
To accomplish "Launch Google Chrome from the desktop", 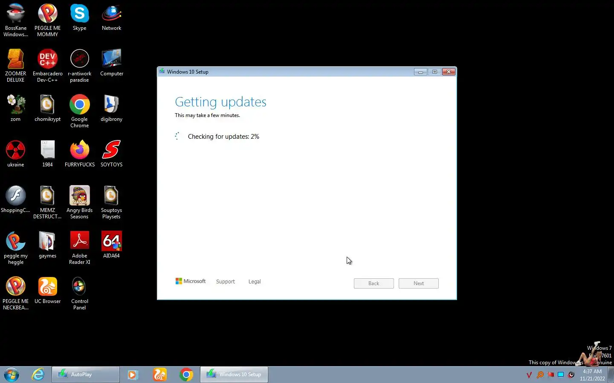I will pyautogui.click(x=79, y=111).
